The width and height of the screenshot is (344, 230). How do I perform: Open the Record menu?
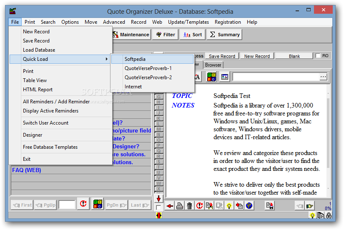(138, 22)
